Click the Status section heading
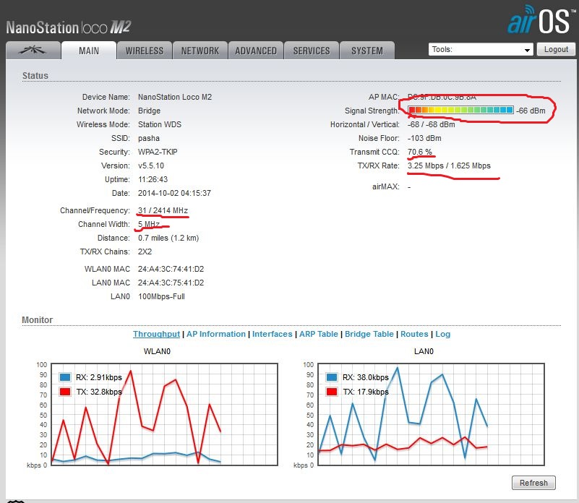 click(35, 75)
